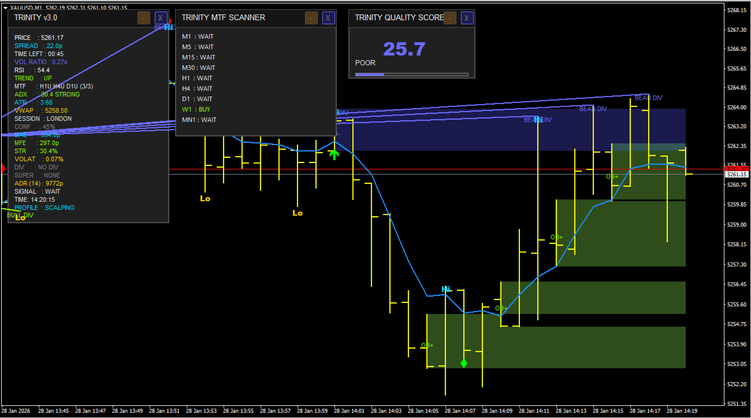
Task: Click the H4 : WAIT scanner row
Action: point(197,88)
